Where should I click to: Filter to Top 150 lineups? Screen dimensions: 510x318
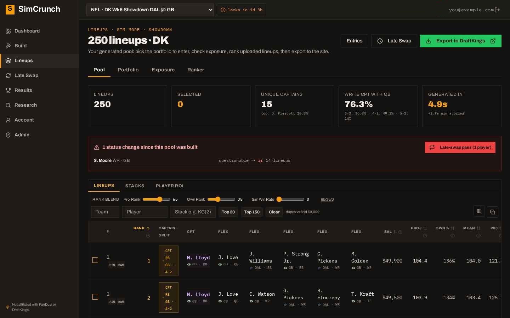[252, 212]
